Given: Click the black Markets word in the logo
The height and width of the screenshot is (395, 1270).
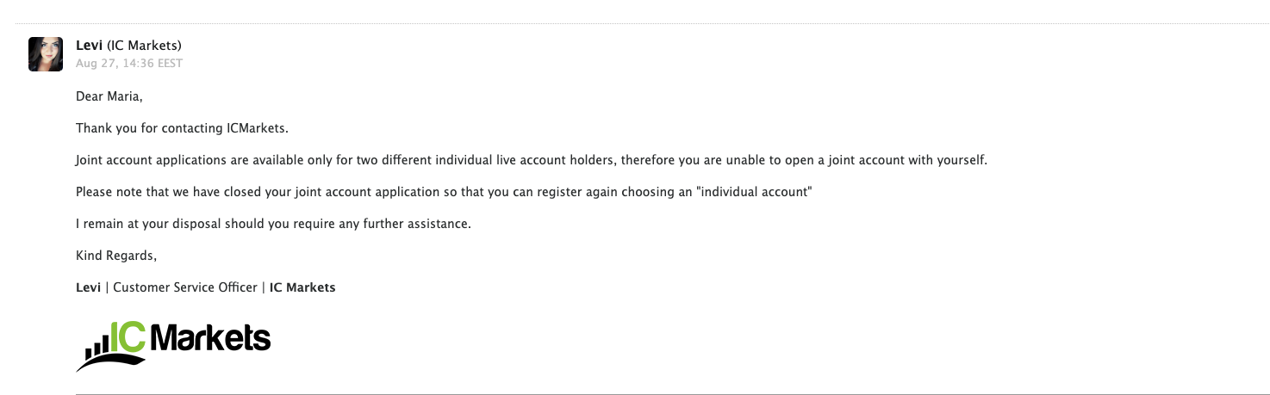Looking at the screenshot, I should click(209, 339).
